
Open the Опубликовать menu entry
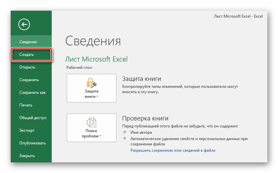31,143
